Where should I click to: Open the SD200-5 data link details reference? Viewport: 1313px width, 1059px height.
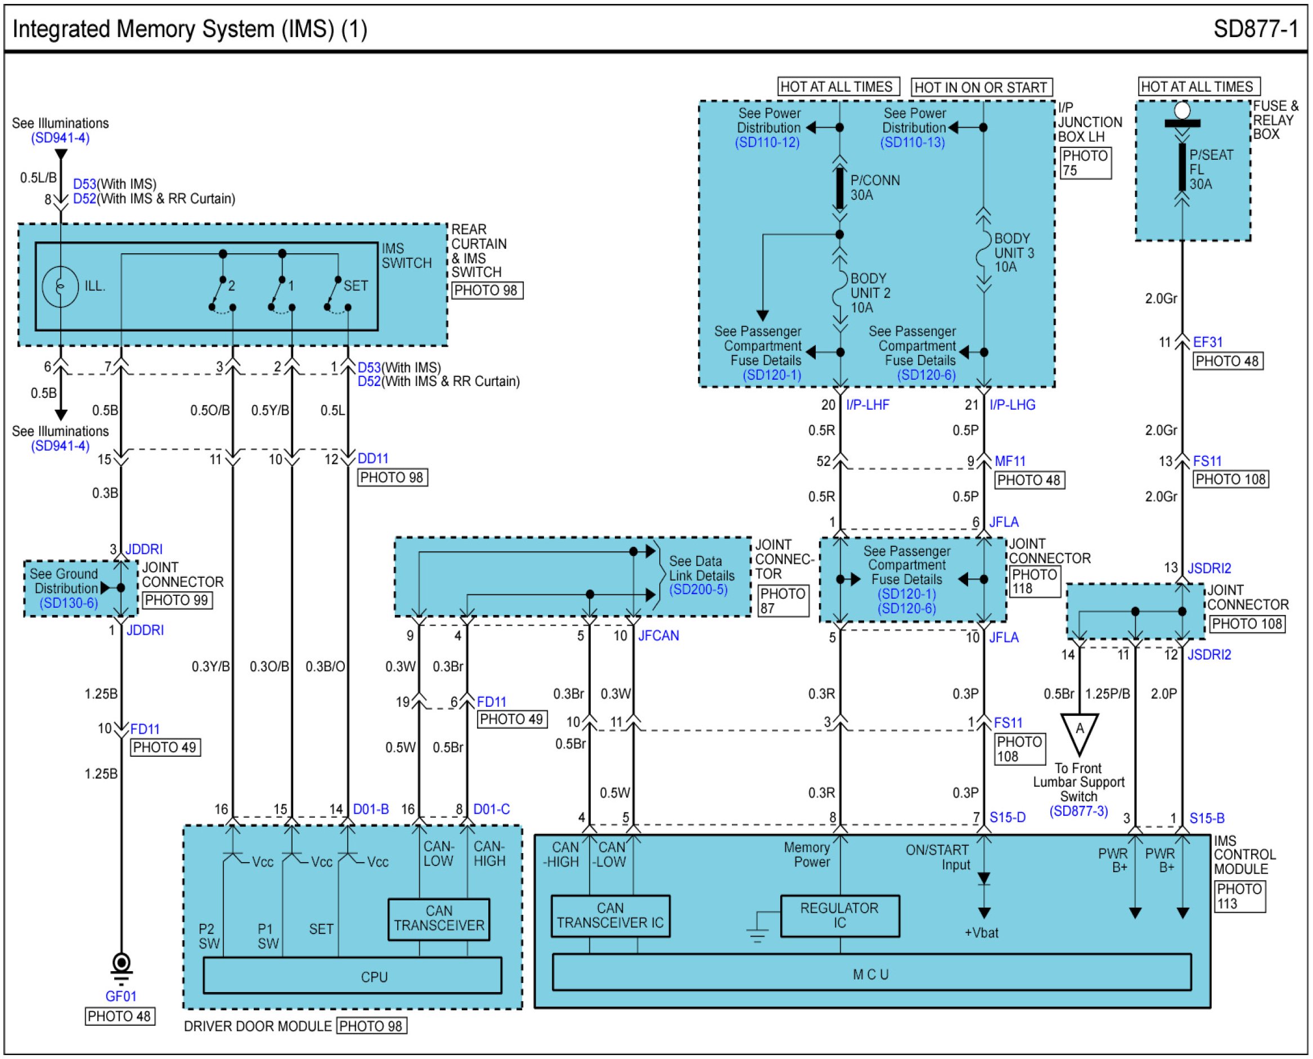[698, 590]
